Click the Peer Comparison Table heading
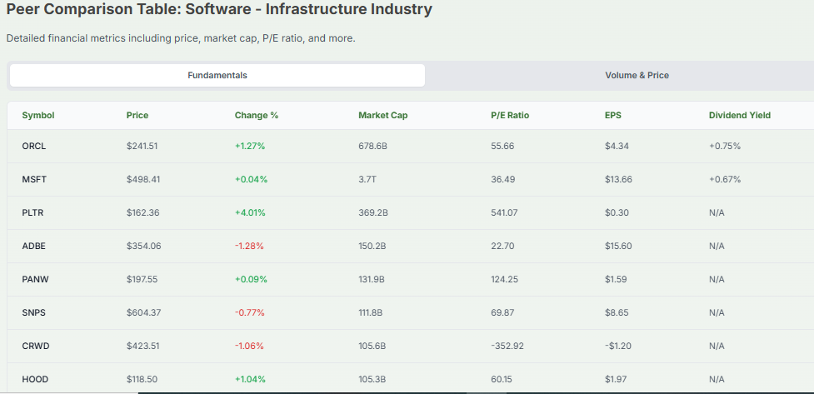 click(x=219, y=10)
